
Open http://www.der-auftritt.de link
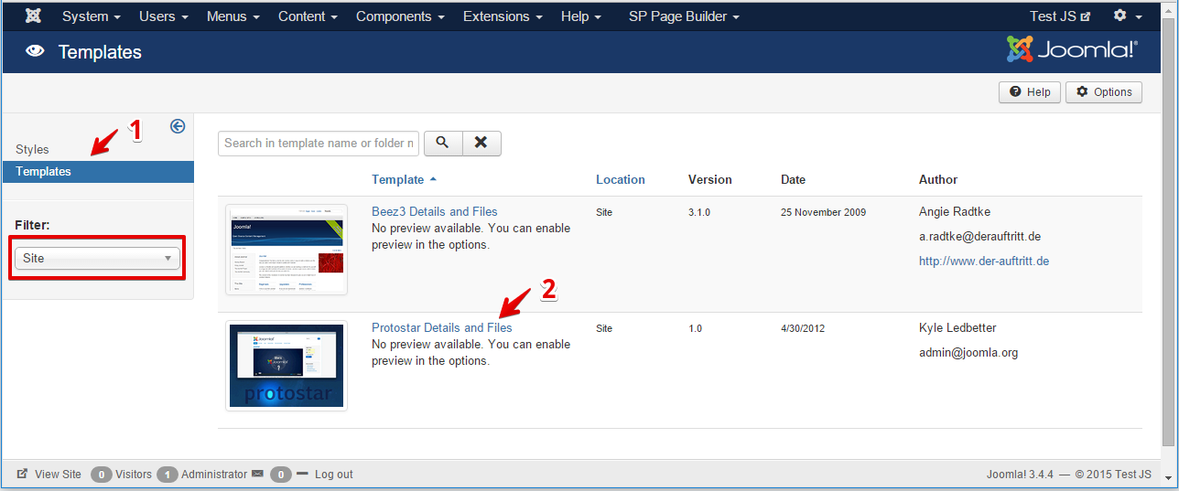click(x=984, y=262)
